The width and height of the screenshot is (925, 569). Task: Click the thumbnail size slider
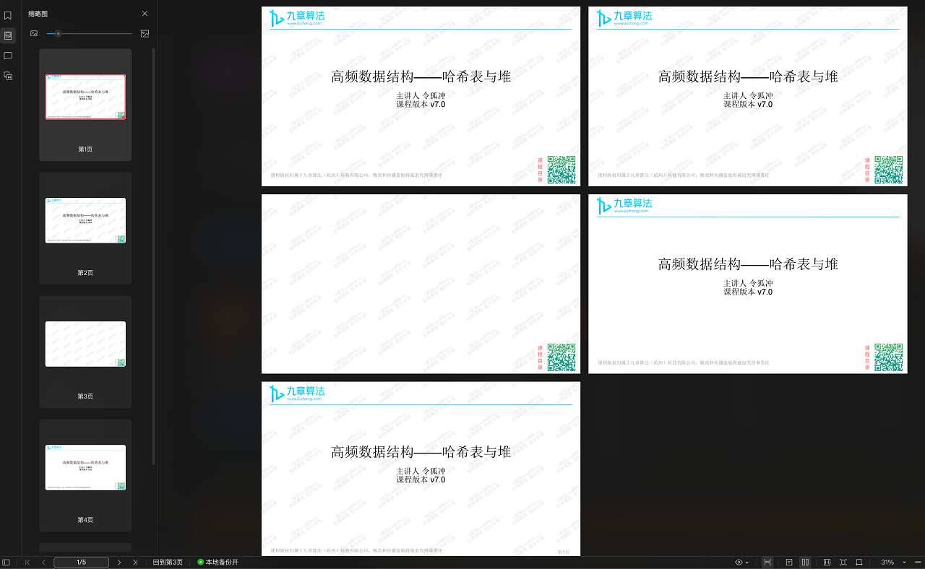pyautogui.click(x=89, y=34)
